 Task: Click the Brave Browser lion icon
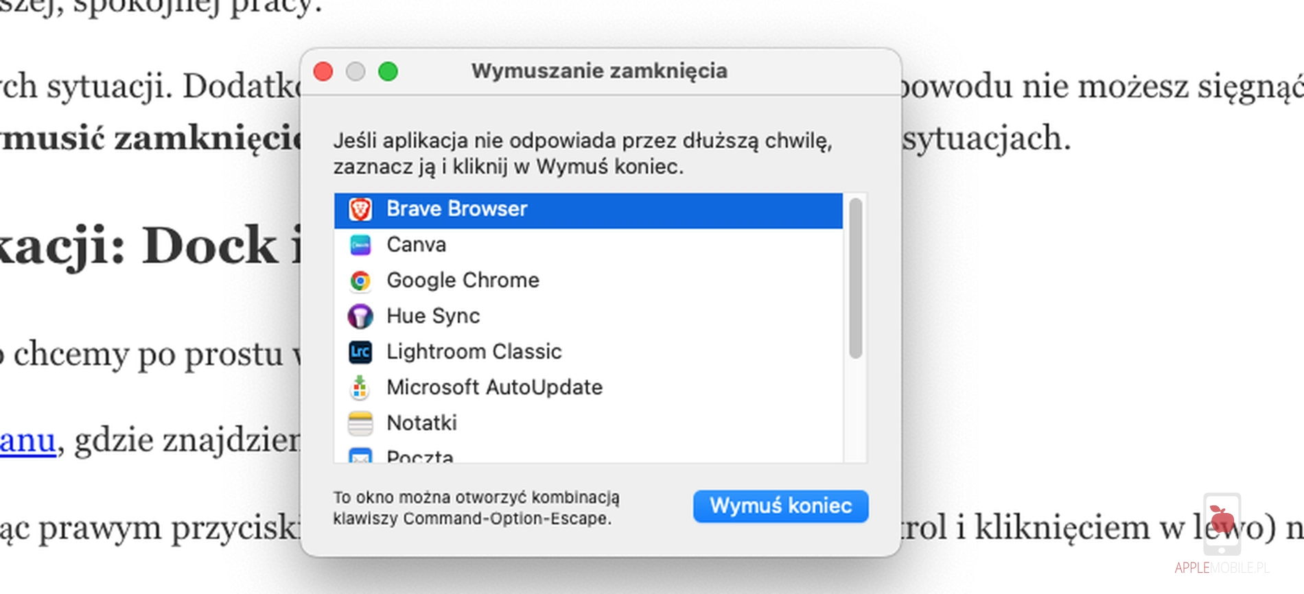click(360, 209)
